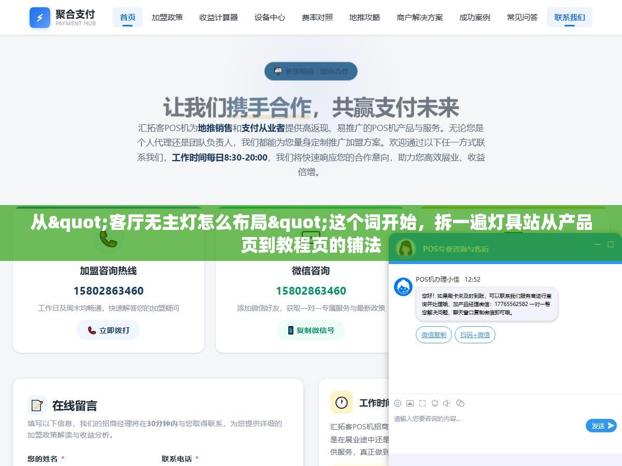Open the 常见问答 navigation item

tap(522, 17)
